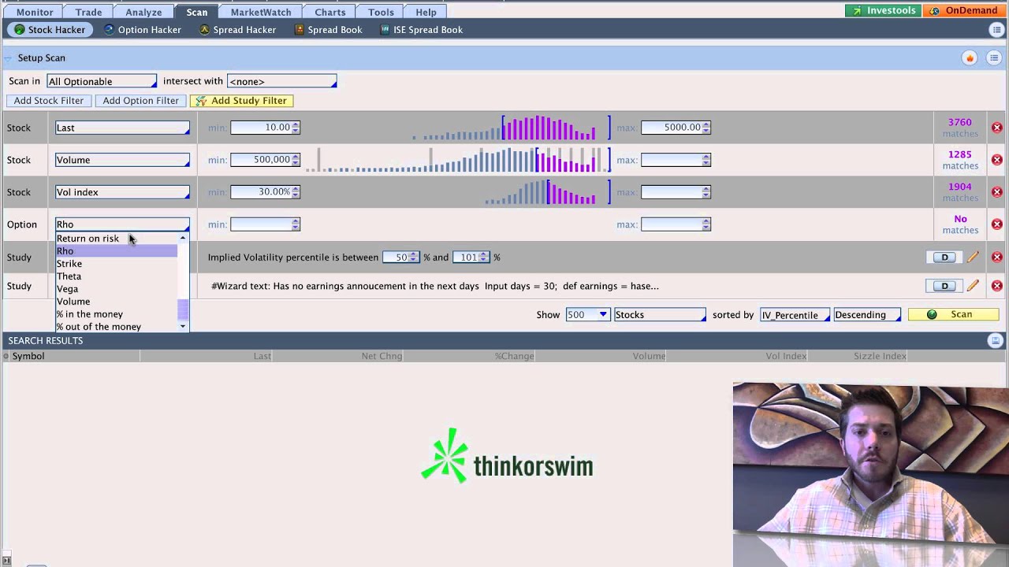Open the Option Hacker sub-tab
The image size is (1009, 567).
(x=143, y=30)
